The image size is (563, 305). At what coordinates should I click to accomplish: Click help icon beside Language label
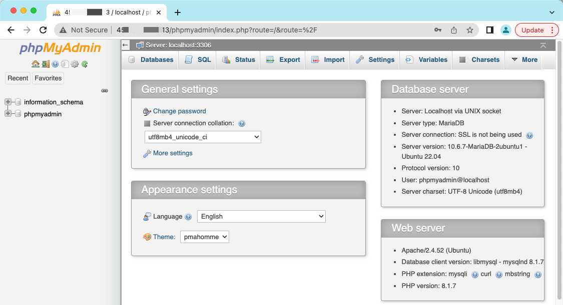click(188, 217)
